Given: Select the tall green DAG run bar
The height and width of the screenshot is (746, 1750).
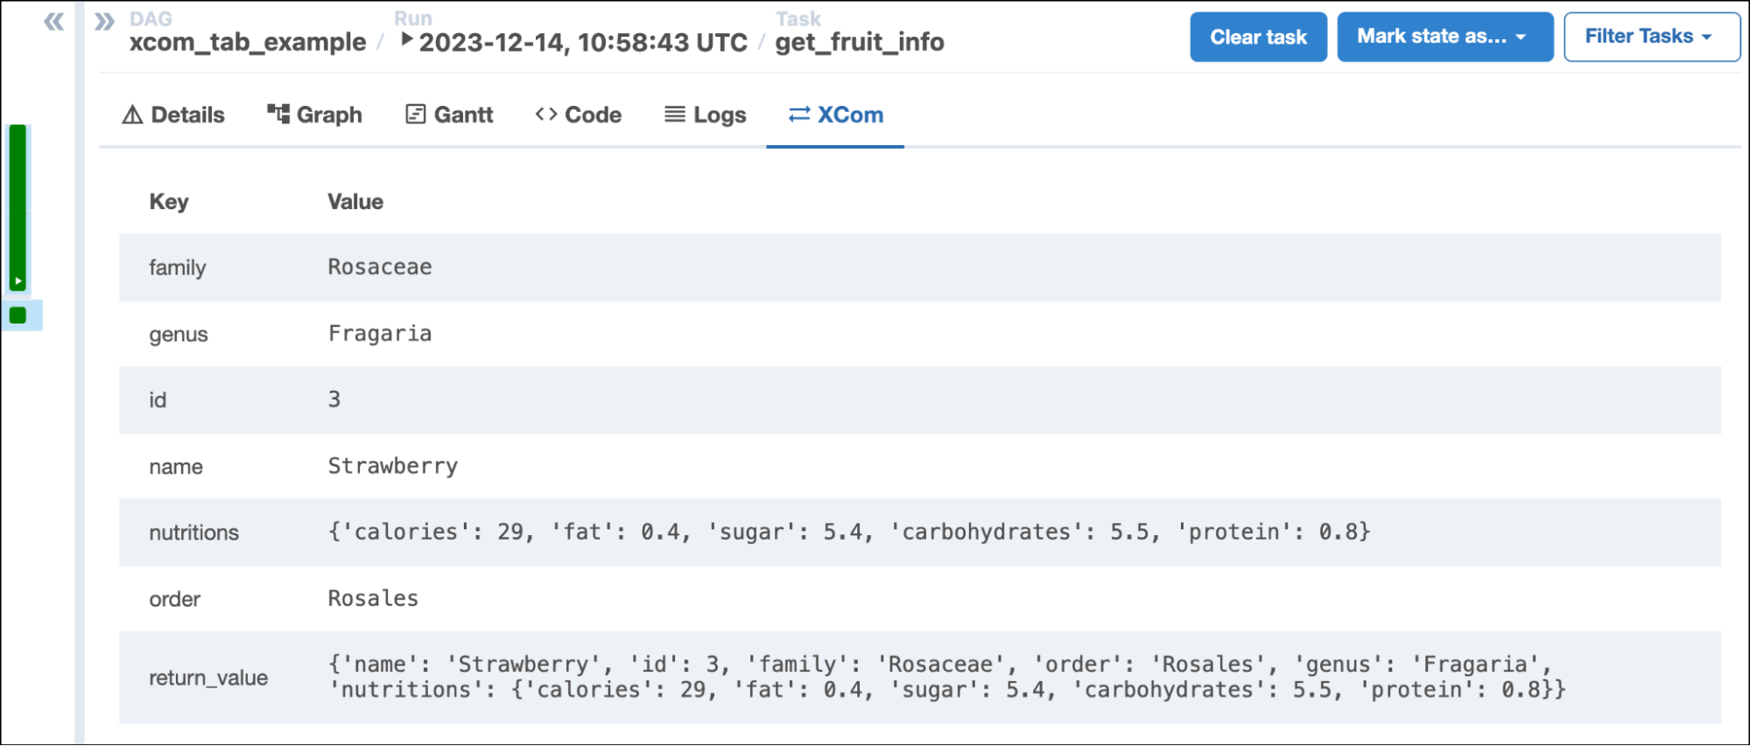Looking at the screenshot, I should [18, 206].
